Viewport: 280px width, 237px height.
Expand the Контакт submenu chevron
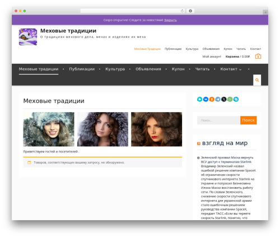click(240, 69)
